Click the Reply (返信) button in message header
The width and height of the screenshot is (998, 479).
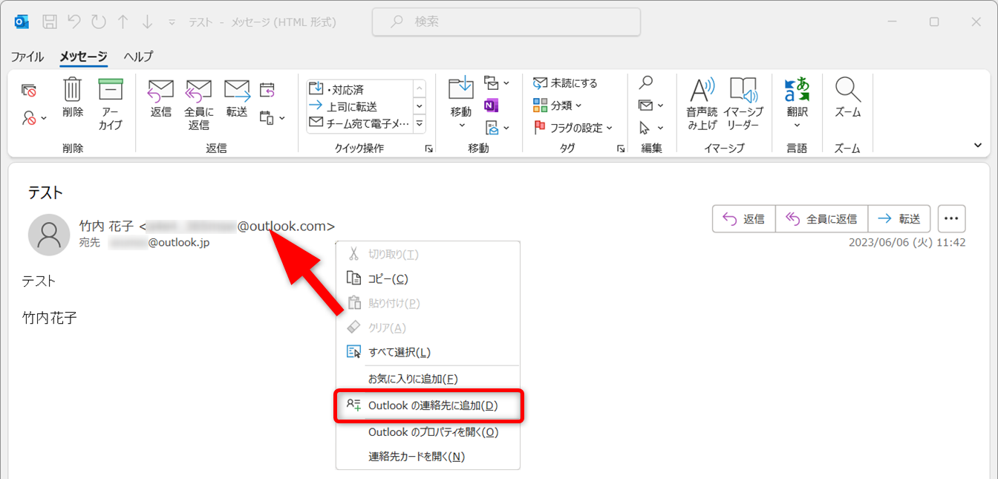click(x=744, y=219)
